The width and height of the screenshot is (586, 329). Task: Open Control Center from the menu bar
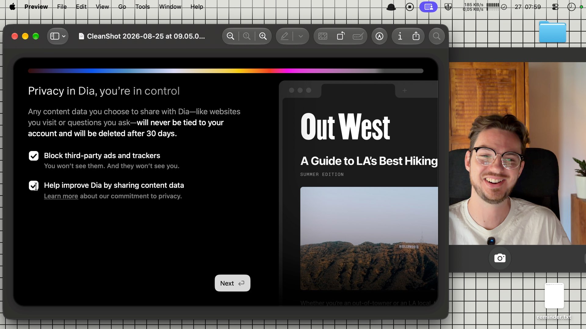[x=555, y=7]
